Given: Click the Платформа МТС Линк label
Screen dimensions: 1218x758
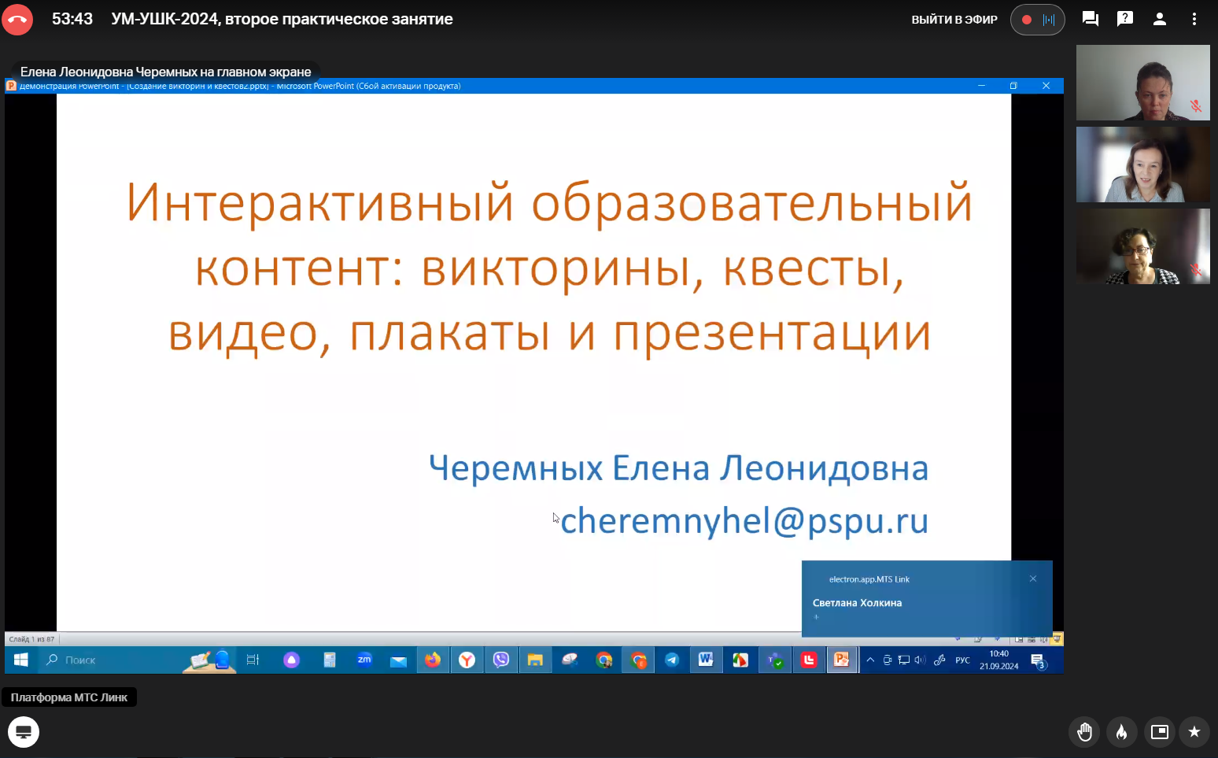Looking at the screenshot, I should 69,697.
